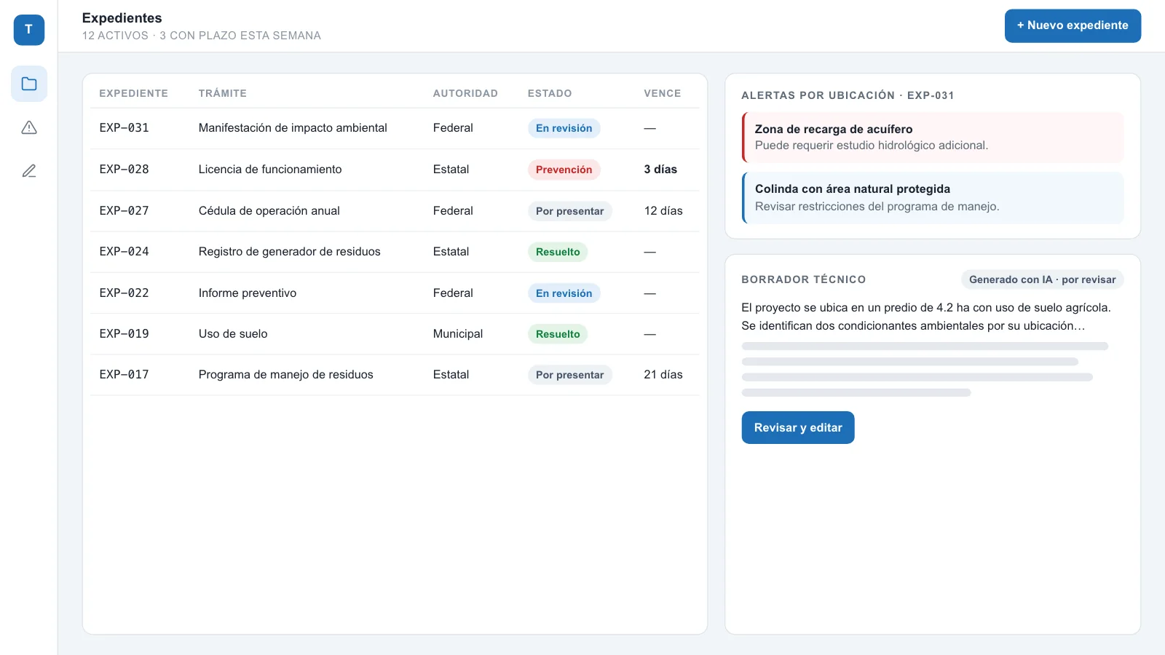Click the Revisar y editar button
This screenshot has height=655, width=1165.
(798, 428)
